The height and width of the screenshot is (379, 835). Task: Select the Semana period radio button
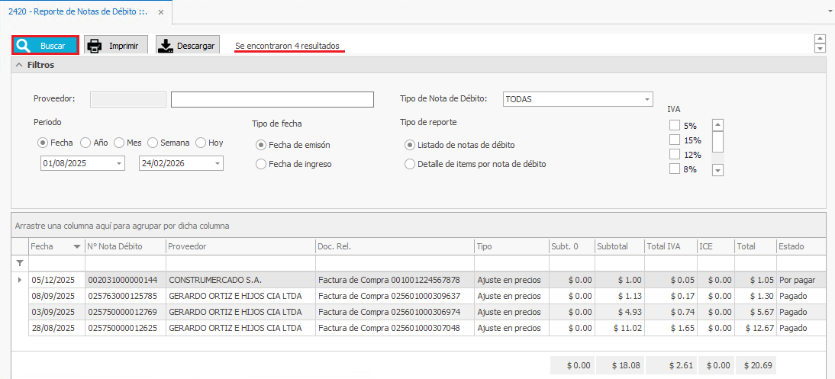point(153,143)
